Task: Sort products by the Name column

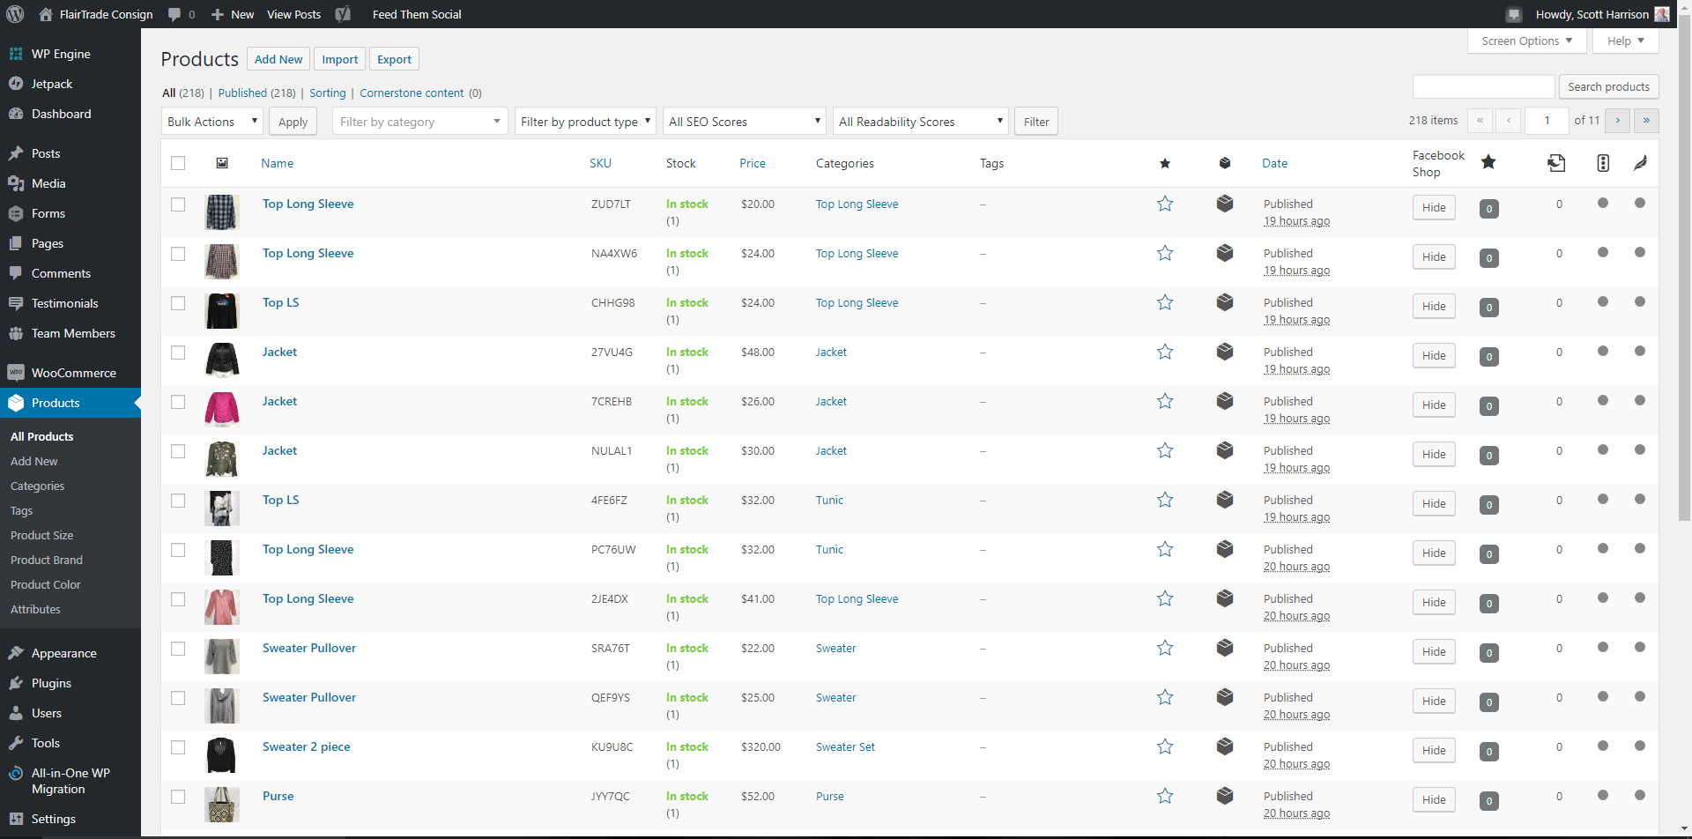Action: point(278,163)
